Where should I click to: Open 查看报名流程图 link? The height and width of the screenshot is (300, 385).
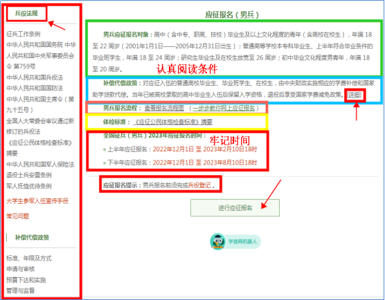164,108
